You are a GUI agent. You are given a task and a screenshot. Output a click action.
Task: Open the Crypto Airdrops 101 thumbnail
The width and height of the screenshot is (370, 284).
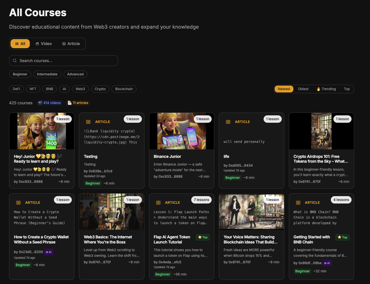(x=321, y=131)
